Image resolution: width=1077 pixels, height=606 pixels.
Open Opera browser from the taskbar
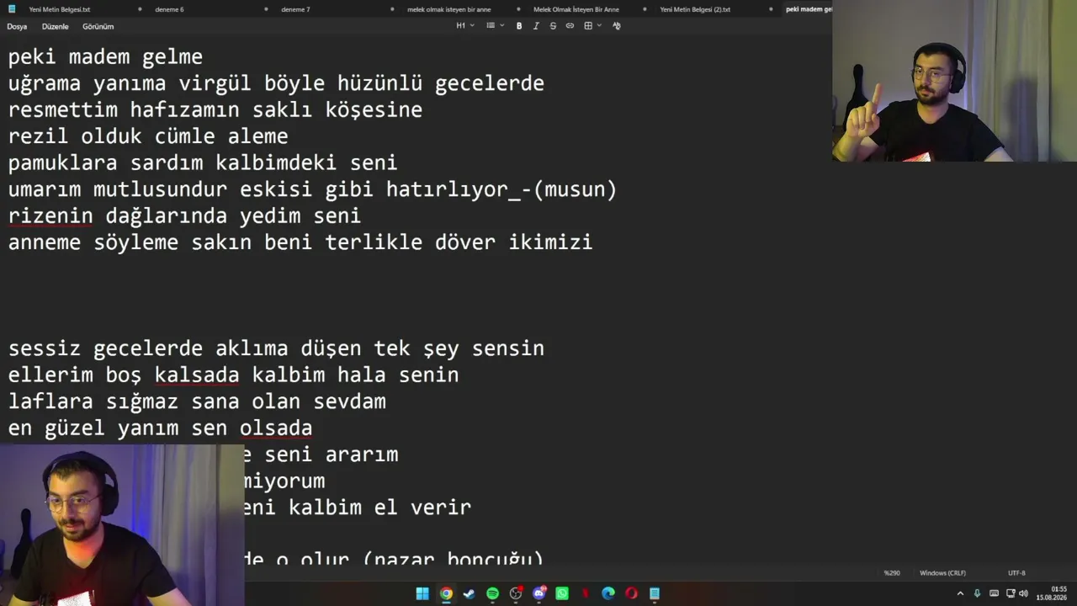click(631, 593)
